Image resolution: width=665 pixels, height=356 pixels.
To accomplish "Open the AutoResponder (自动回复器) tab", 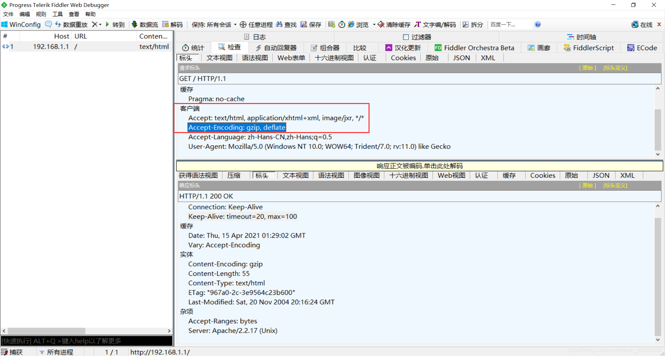I will point(276,48).
